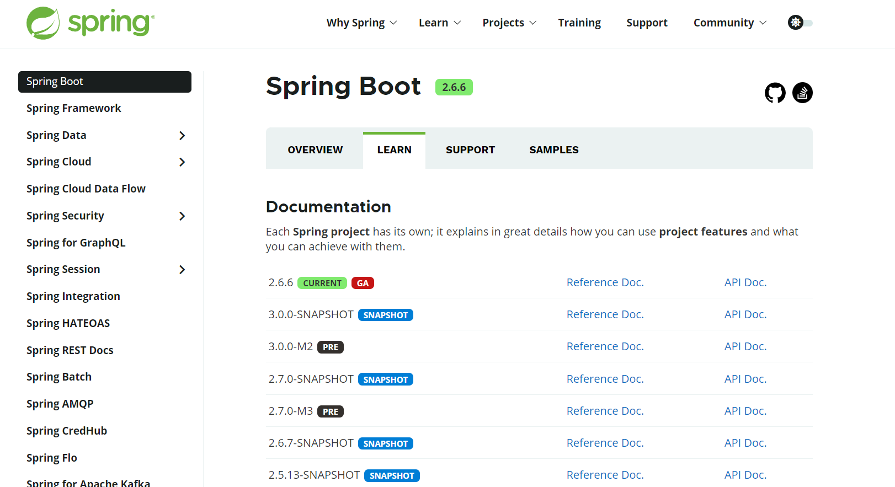895x487 pixels.
Task: Open API Doc. for 2.5.13-SNAPSHOT
Action: (x=745, y=475)
